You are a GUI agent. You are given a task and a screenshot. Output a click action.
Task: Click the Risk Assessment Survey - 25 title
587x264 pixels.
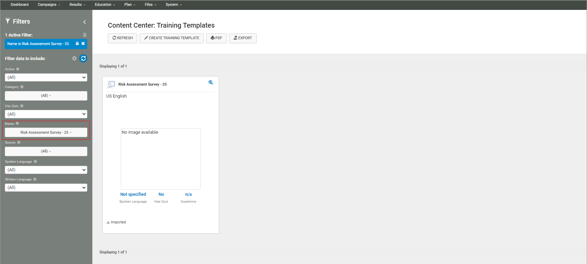tap(143, 84)
